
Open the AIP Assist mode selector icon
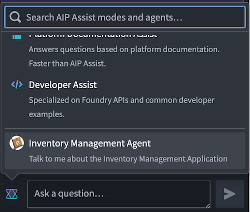click(12, 194)
